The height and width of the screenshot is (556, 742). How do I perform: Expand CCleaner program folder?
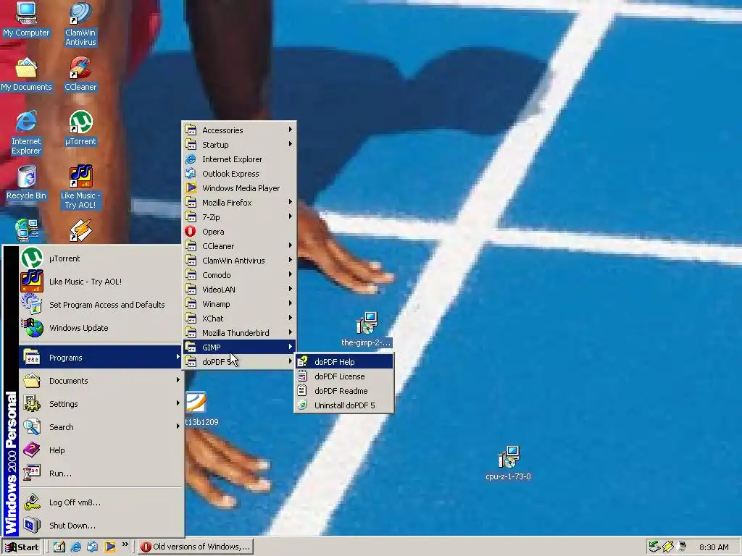(x=239, y=246)
